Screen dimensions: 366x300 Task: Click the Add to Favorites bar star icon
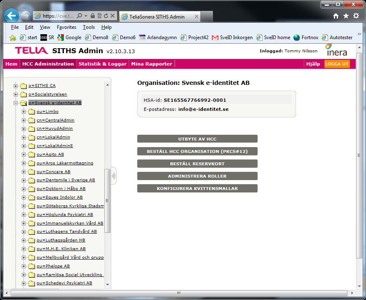[13, 37]
